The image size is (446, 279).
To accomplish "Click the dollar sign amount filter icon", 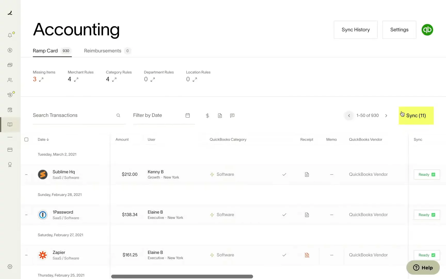I will (207, 115).
